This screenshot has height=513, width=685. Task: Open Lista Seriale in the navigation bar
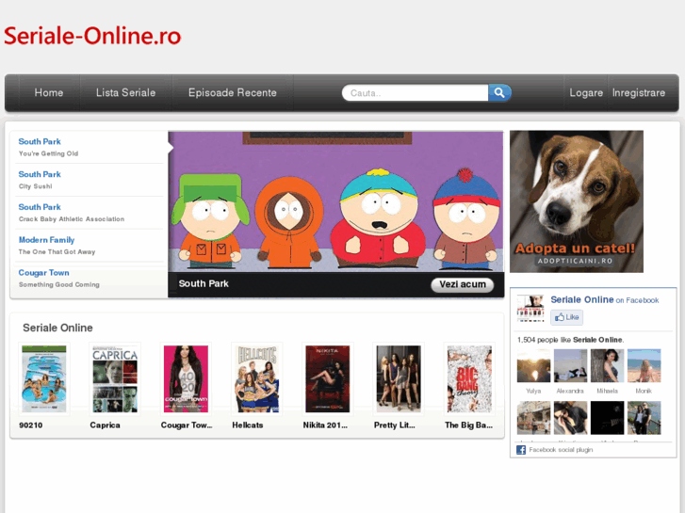coord(126,92)
